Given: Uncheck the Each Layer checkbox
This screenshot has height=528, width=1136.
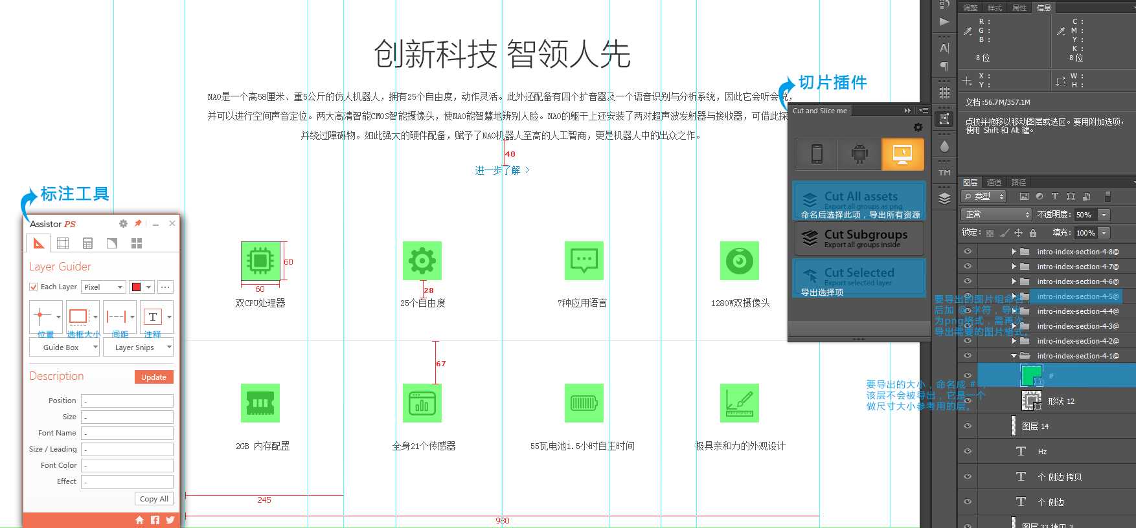Looking at the screenshot, I should click(34, 287).
